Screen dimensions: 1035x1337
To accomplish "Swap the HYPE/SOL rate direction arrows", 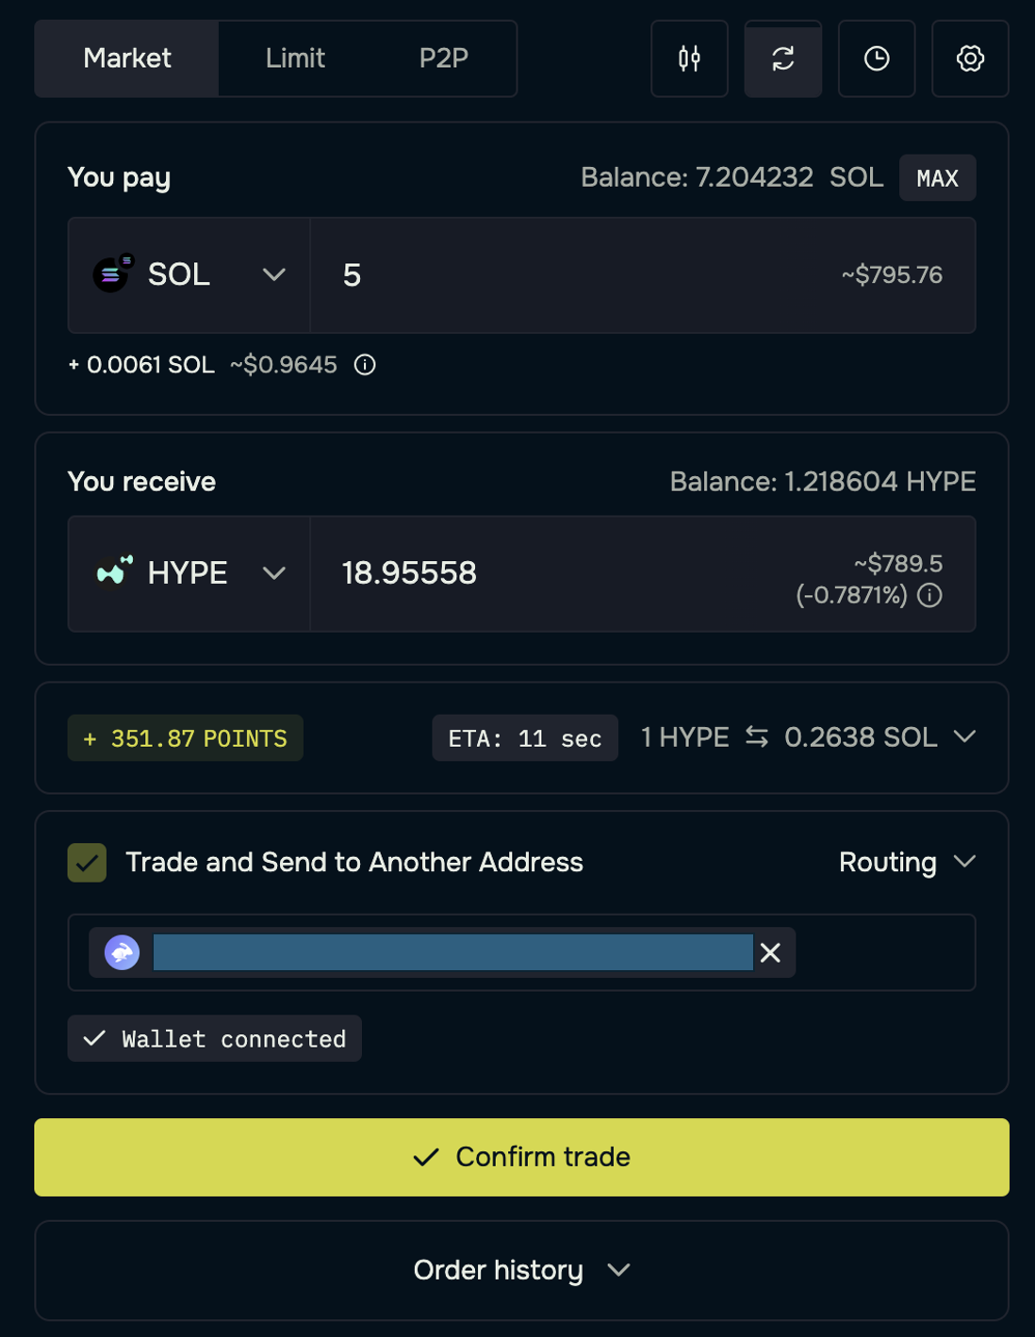I will point(757,737).
